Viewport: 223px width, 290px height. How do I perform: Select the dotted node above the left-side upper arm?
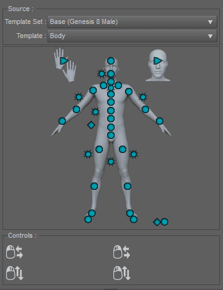tap(79, 97)
